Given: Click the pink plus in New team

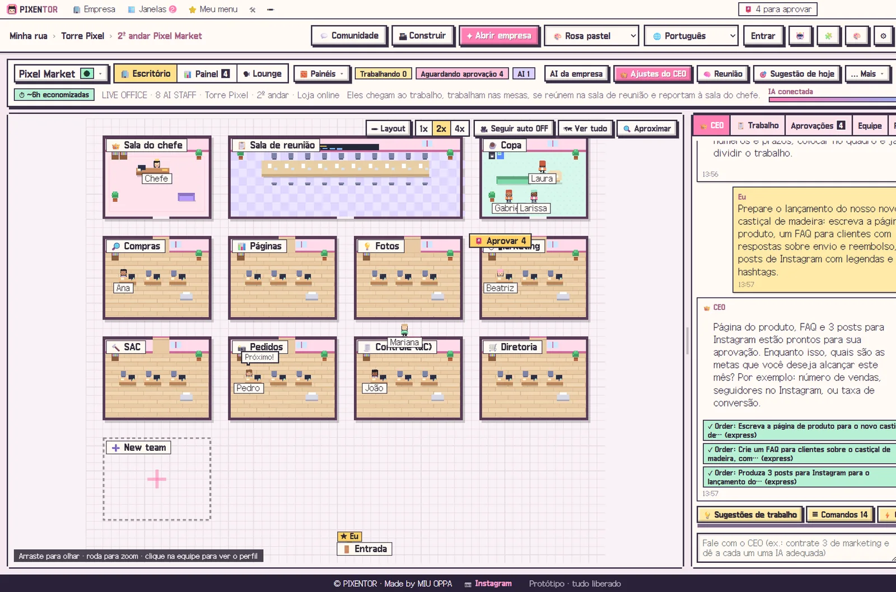Looking at the screenshot, I should pyautogui.click(x=157, y=479).
